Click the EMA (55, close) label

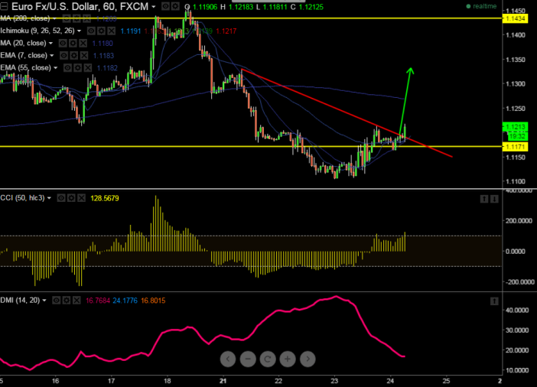[x=26, y=68]
